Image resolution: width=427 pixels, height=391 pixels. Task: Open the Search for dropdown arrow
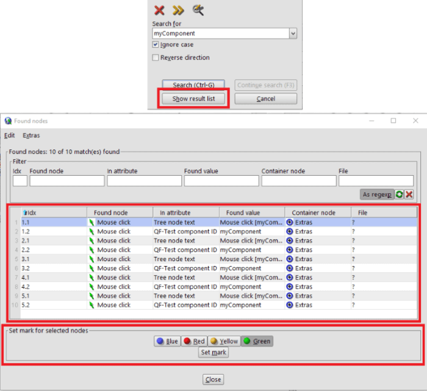click(x=293, y=34)
